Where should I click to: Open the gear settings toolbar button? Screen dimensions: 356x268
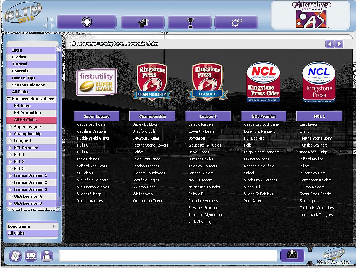tap(236, 23)
